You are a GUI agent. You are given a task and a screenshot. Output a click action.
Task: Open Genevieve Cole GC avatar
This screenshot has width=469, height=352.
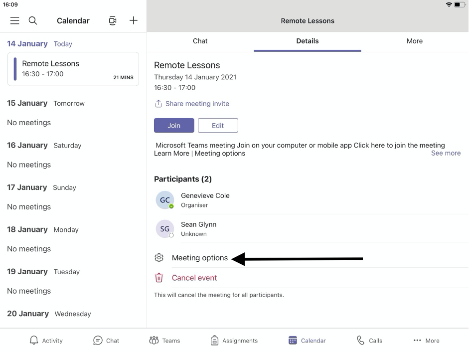click(165, 200)
